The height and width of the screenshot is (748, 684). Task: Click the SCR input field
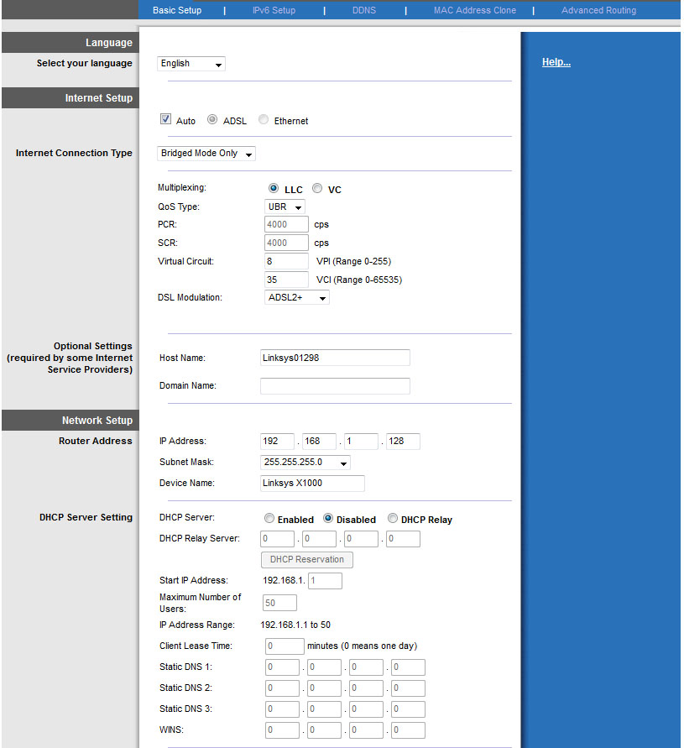[286, 243]
